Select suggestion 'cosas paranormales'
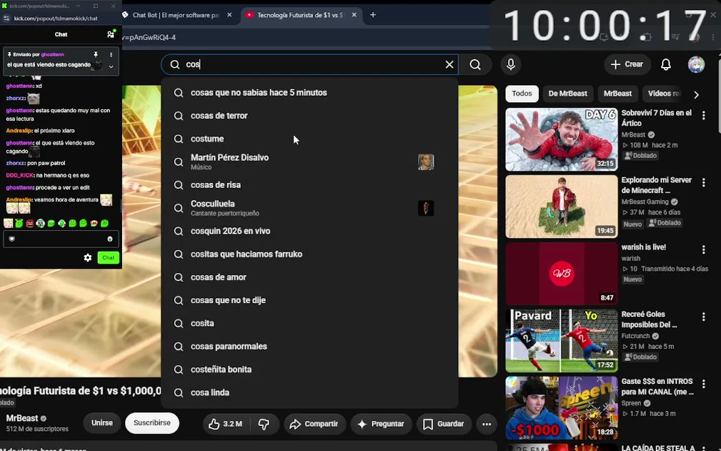The width and height of the screenshot is (721, 451). point(309,346)
